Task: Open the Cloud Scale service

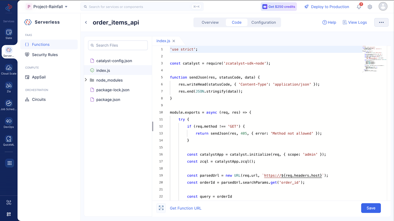Action: 8,70
